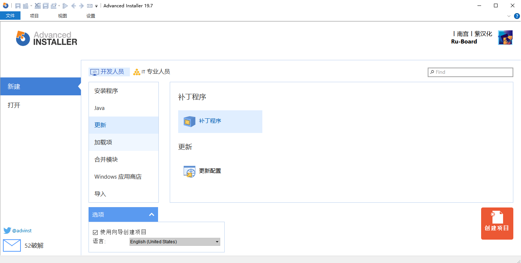Image resolution: width=521 pixels, height=263 pixels.
Task: Switch to the 项目 ribbon tab
Action: coord(34,16)
